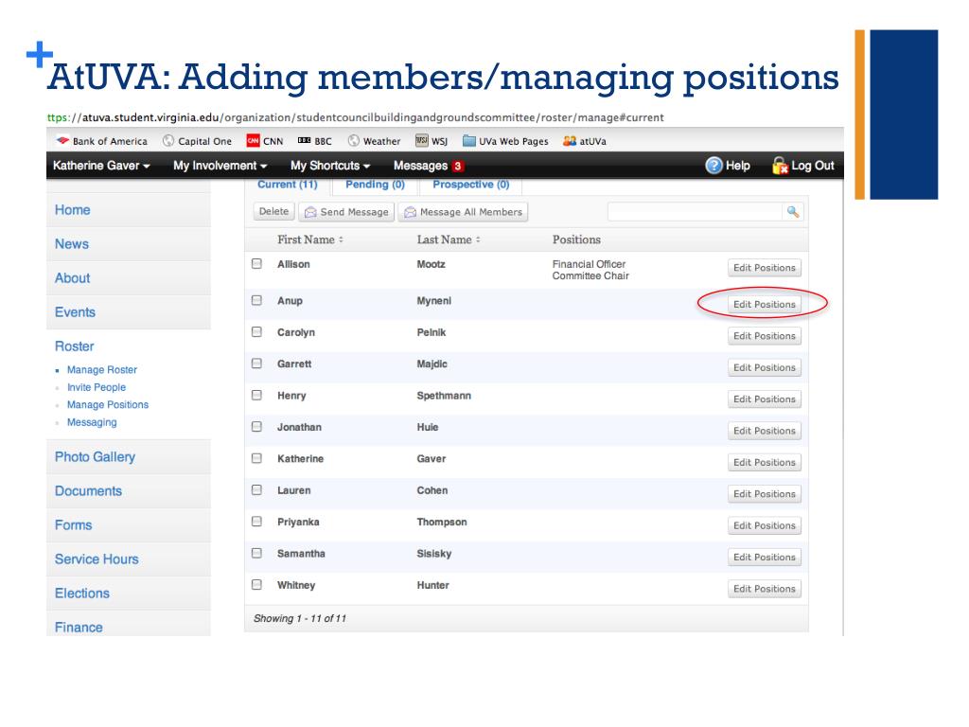The height and width of the screenshot is (727, 969).
Task: Click the Log Out lock icon
Action: coord(780,166)
